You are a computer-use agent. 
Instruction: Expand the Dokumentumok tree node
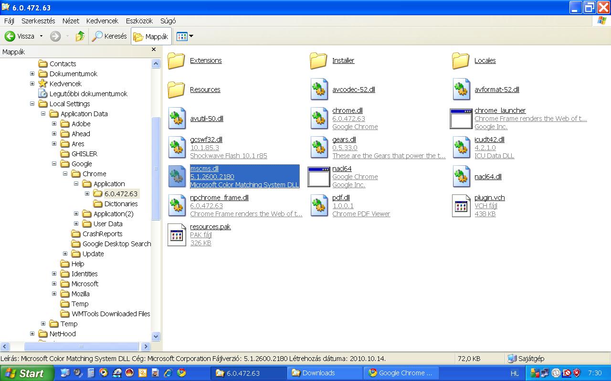[x=32, y=74]
